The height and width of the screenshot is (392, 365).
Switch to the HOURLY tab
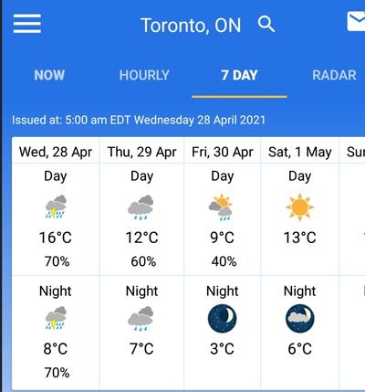(x=144, y=75)
